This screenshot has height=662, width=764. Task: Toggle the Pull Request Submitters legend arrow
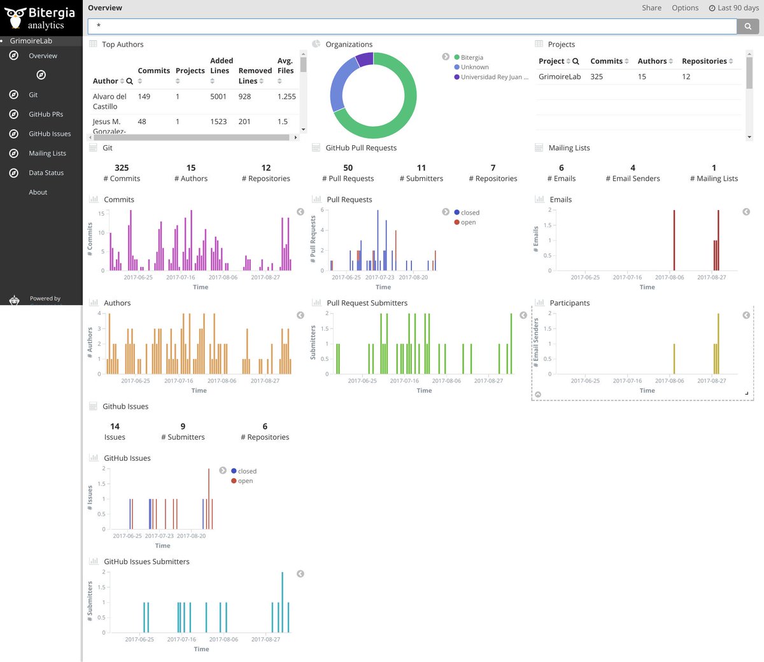(x=523, y=315)
